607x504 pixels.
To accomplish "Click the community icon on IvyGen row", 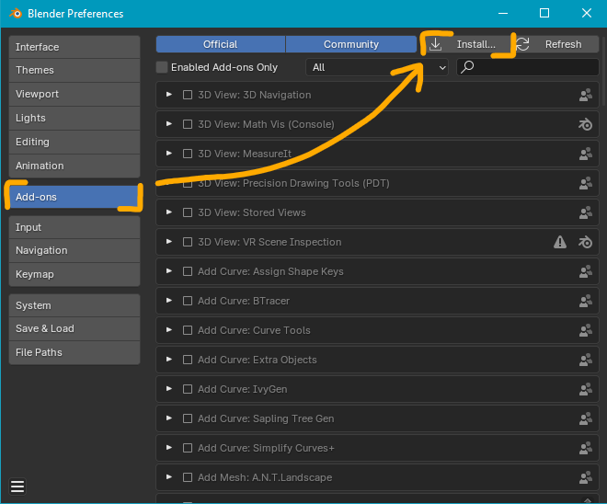I will tap(585, 389).
